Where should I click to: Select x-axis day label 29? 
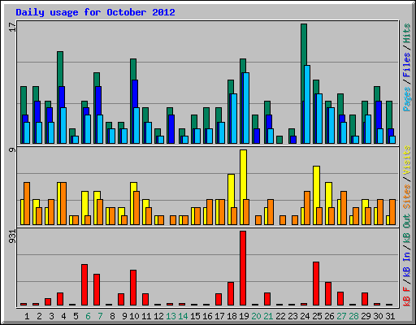click(x=366, y=316)
